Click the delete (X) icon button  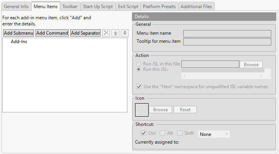pos(106,33)
